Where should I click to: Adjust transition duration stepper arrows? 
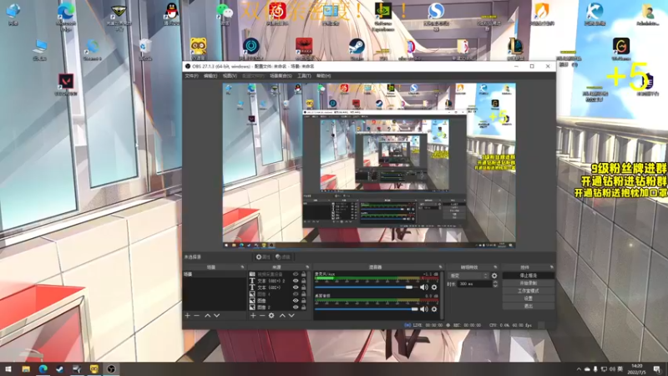click(x=495, y=284)
